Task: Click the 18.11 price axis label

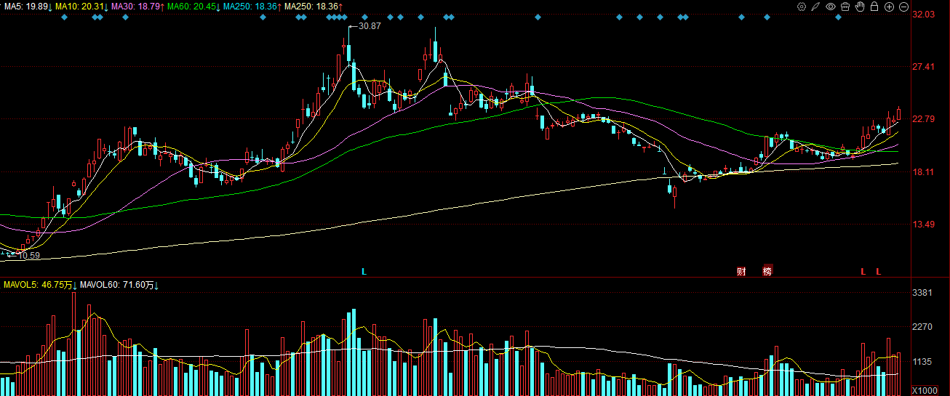Action: tap(922, 172)
